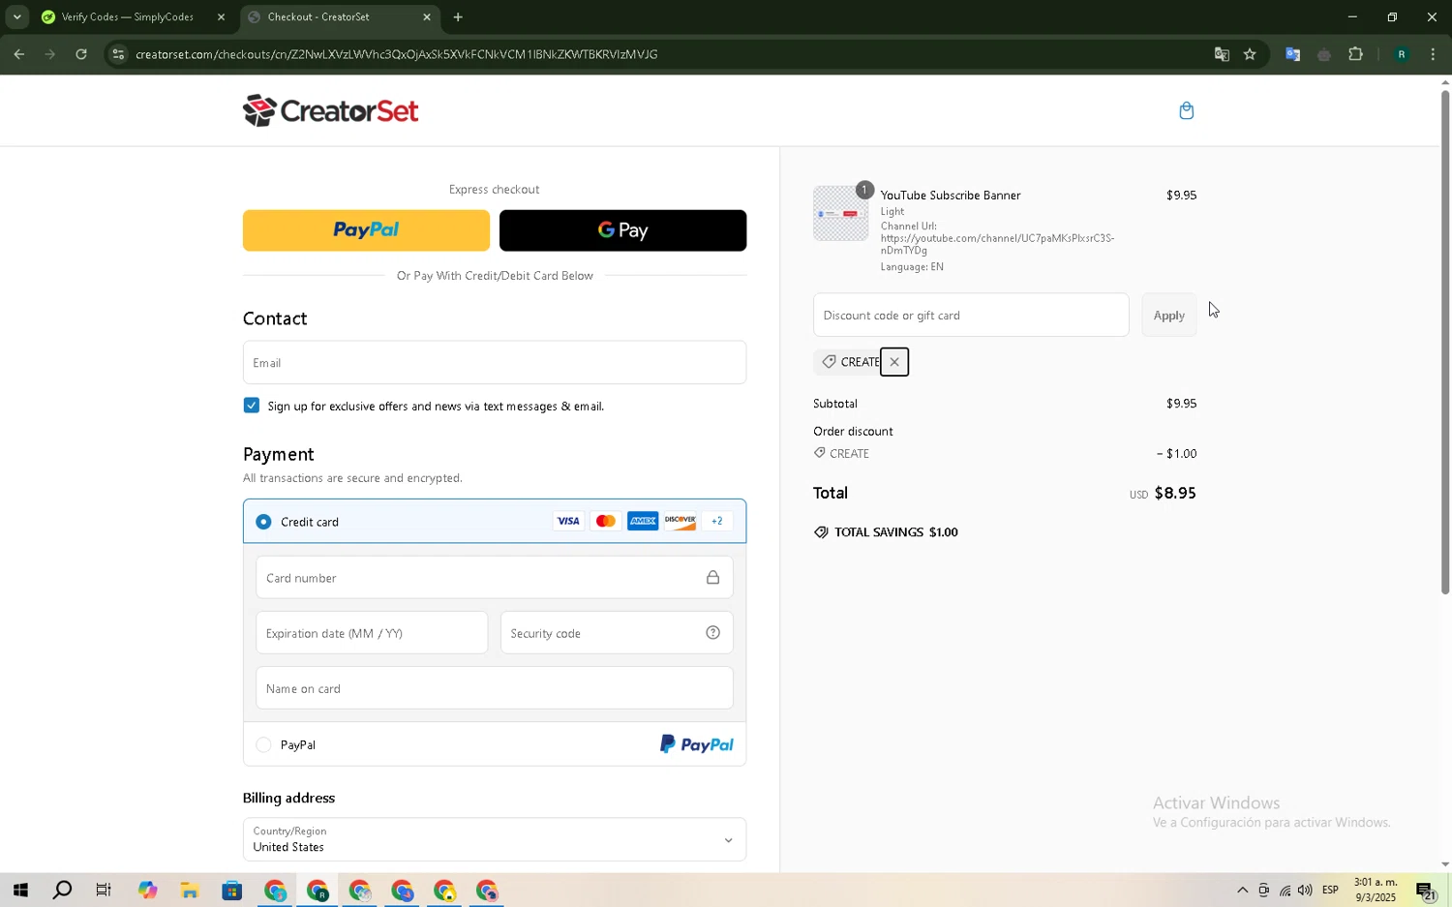Open the Copilot taskbar icon
The width and height of the screenshot is (1452, 907).
(147, 891)
